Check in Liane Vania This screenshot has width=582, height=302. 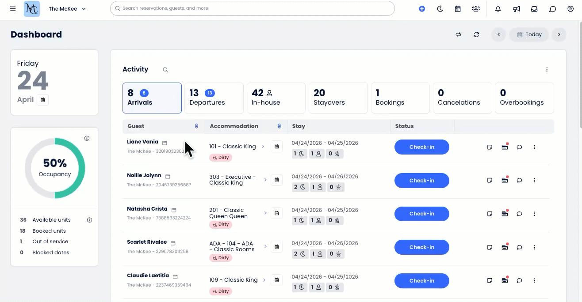coord(421,147)
